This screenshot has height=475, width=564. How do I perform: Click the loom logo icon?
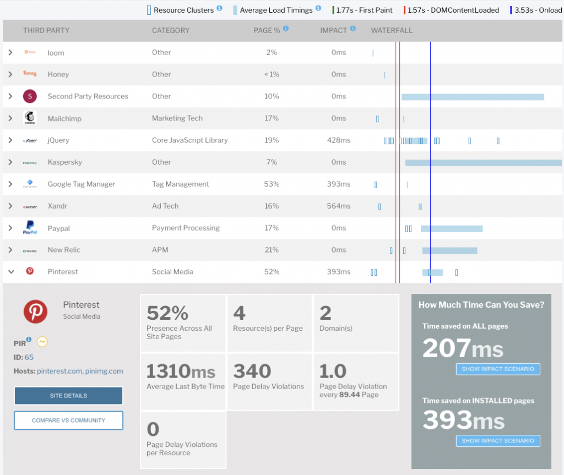(30, 52)
